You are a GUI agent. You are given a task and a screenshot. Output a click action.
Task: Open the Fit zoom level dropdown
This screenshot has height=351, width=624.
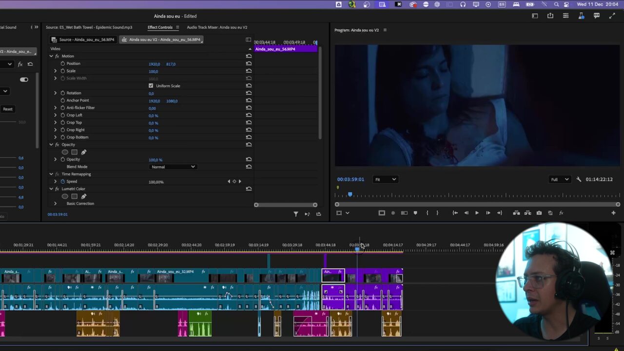coord(385,179)
